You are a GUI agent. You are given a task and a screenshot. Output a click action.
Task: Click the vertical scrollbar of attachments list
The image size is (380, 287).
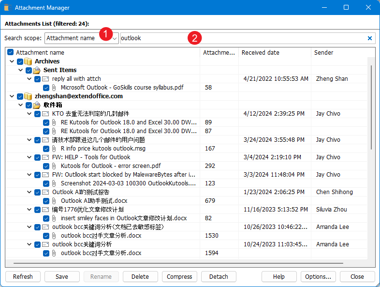click(371, 106)
